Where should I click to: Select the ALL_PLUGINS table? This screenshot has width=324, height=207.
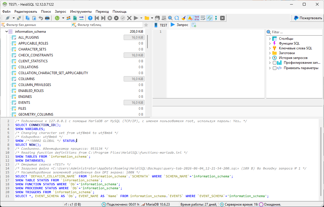[x=29, y=38]
